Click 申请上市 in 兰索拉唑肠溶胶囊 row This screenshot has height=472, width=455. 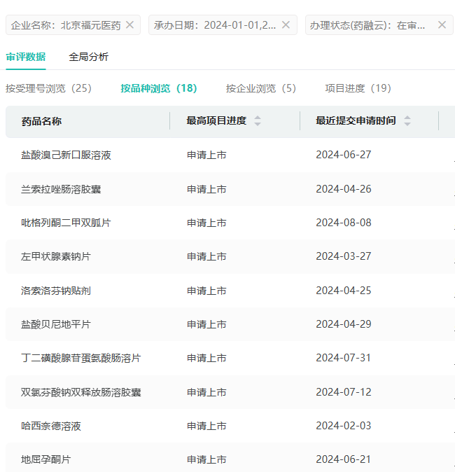click(x=206, y=189)
